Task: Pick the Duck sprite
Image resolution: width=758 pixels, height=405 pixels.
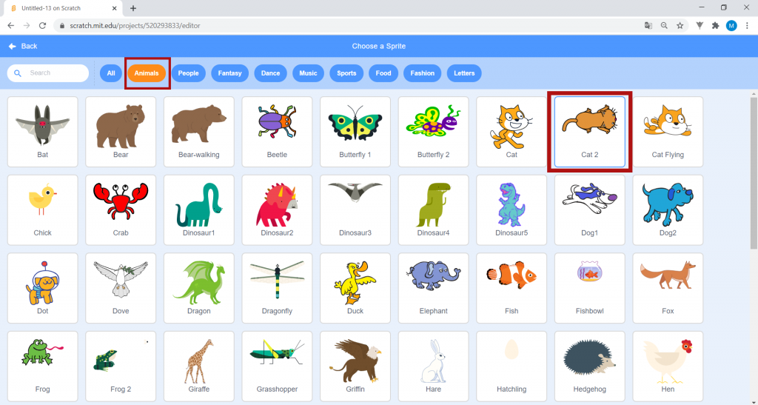Action: click(x=355, y=288)
